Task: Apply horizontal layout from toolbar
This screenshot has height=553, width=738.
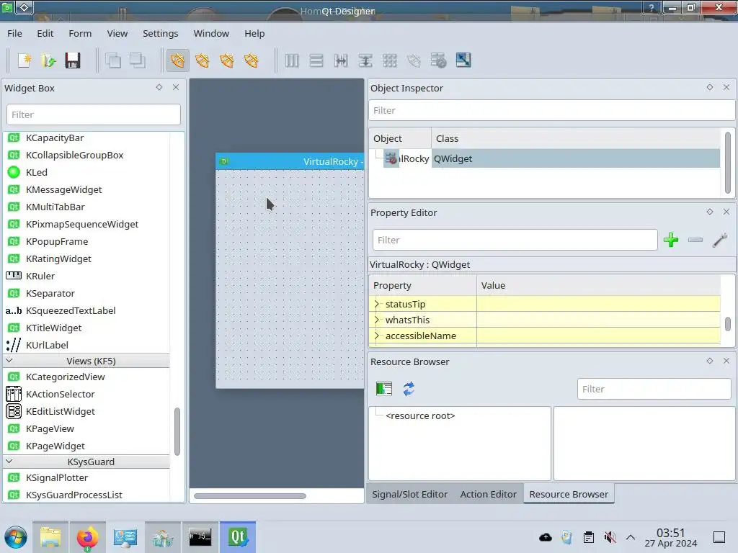Action: pos(292,60)
